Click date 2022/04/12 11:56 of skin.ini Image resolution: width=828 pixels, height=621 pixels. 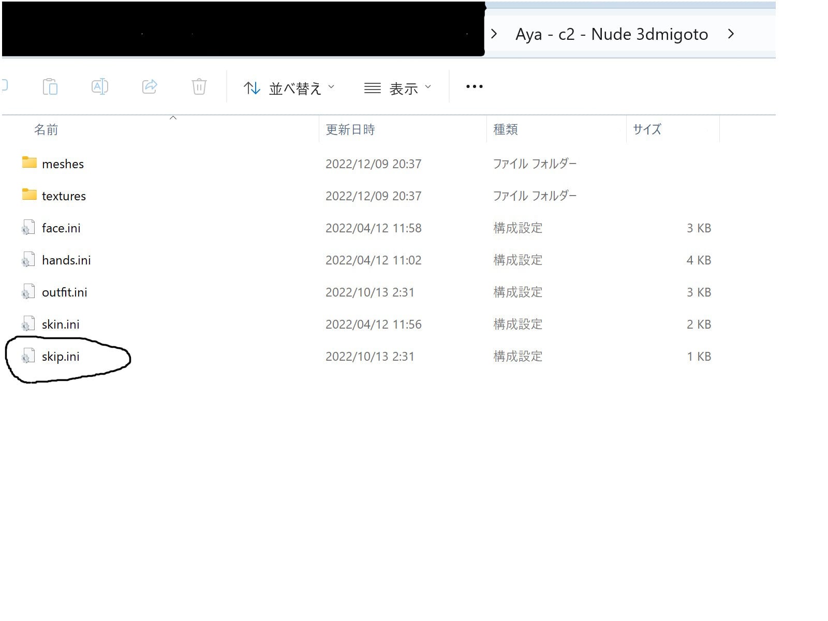click(x=374, y=324)
